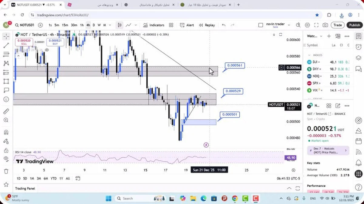This screenshot has width=364, height=204.
Task: Enter fullscreen mode
Action: [x=316, y=25]
